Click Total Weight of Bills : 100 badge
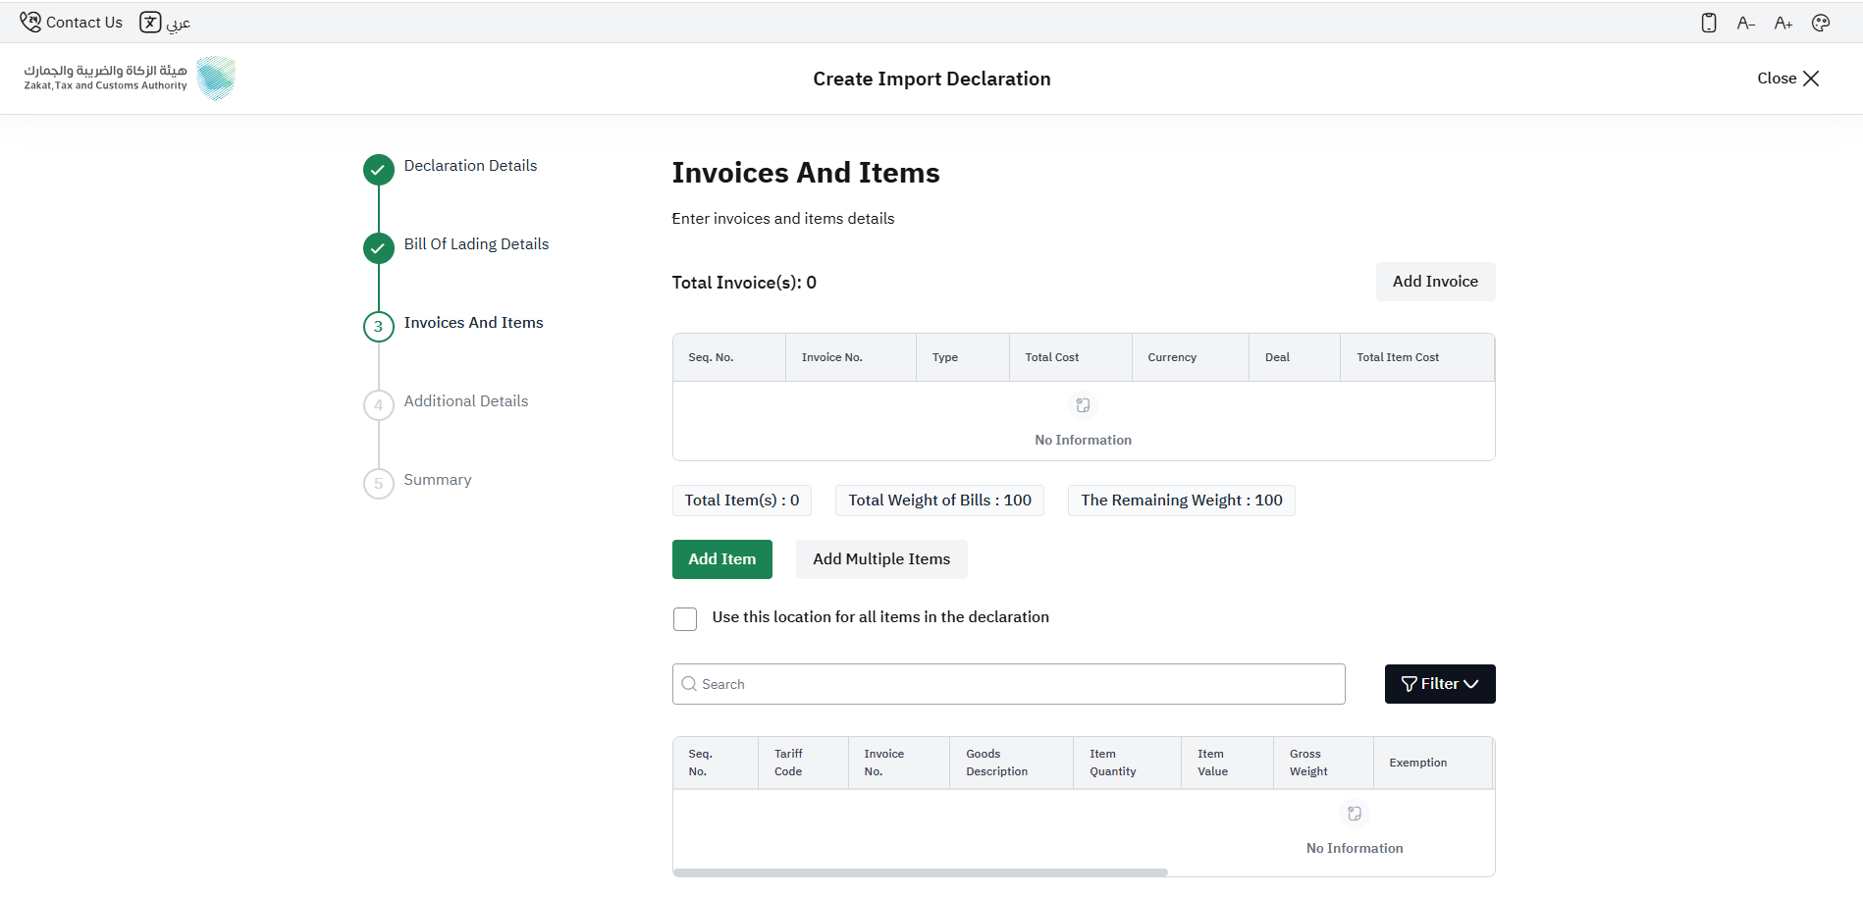This screenshot has width=1863, height=897. 939,501
